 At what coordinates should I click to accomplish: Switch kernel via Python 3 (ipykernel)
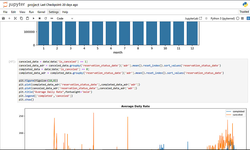[222, 18]
